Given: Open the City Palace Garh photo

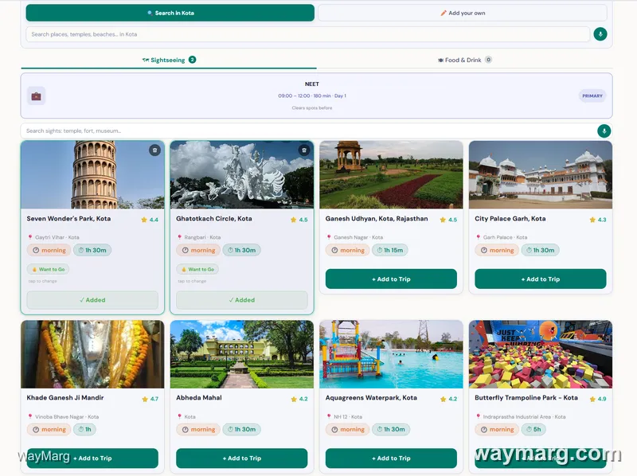Looking at the screenshot, I should coord(541,175).
